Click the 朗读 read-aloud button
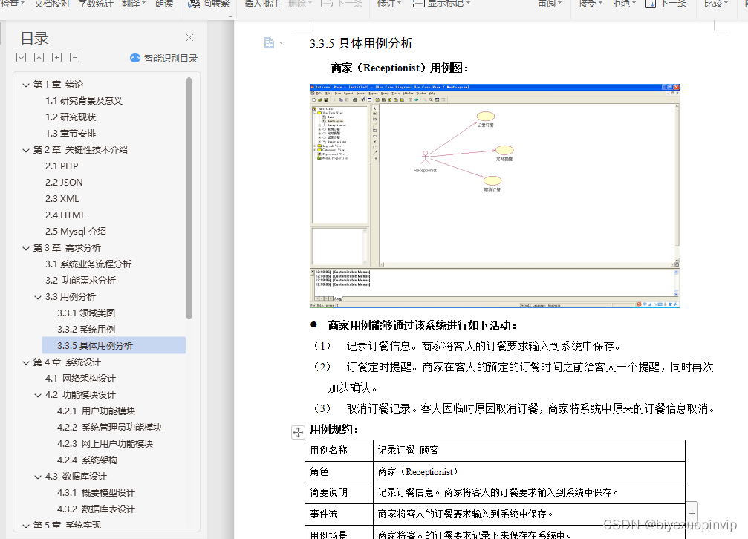The image size is (748, 539). pyautogui.click(x=164, y=4)
